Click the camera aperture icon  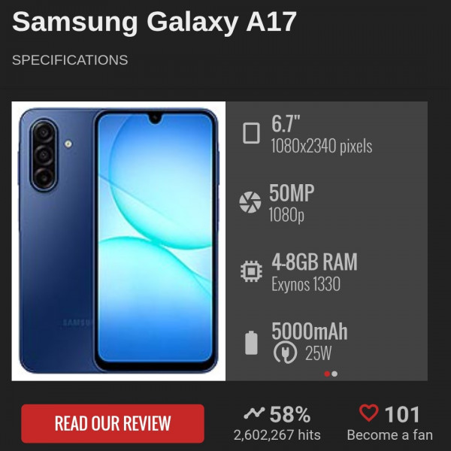click(250, 202)
